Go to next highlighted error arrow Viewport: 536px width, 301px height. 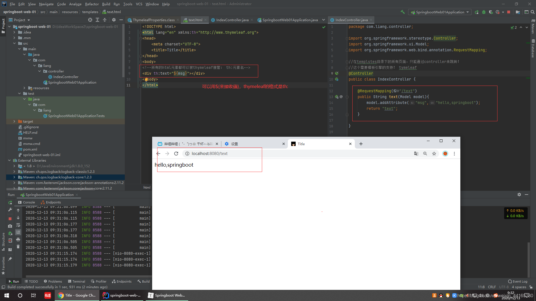527,27
